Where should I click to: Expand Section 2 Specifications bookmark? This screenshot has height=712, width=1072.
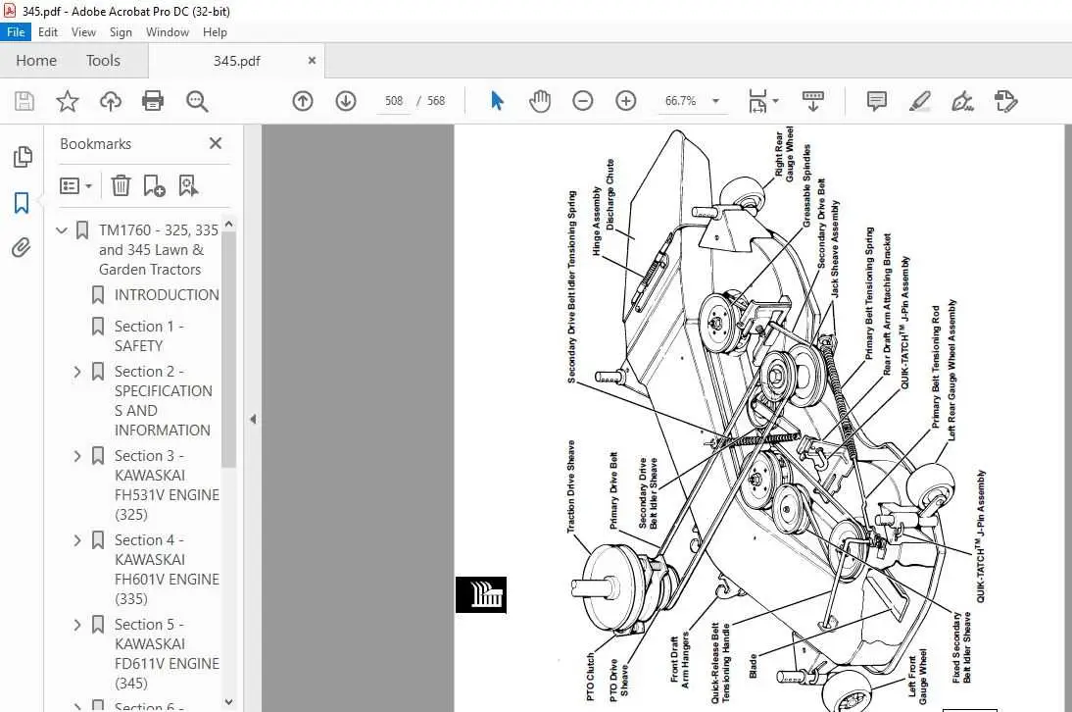77,372
